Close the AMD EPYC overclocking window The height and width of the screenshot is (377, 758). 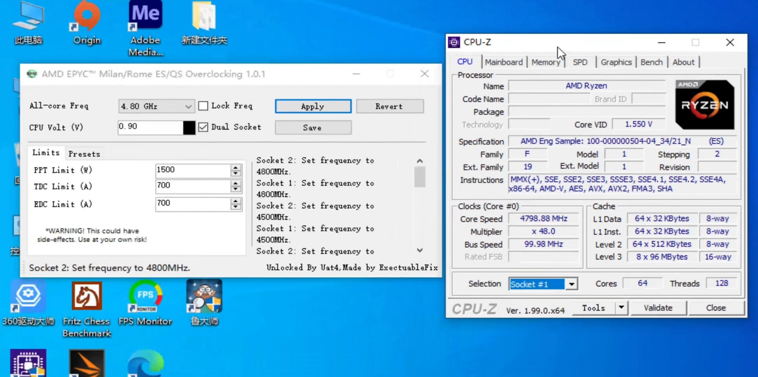[425, 74]
